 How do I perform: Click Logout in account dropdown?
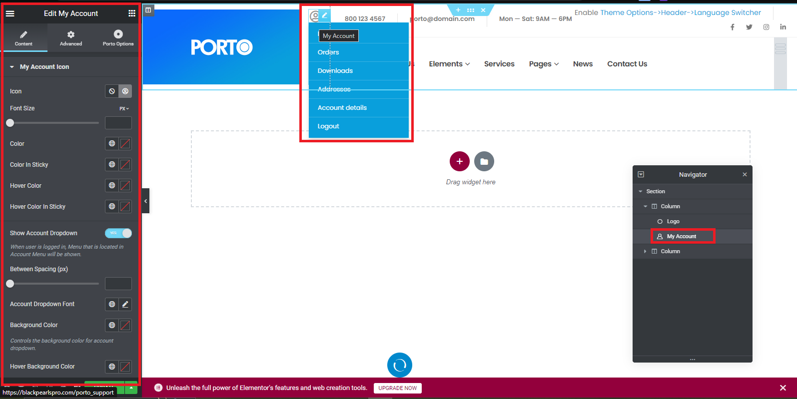click(328, 126)
